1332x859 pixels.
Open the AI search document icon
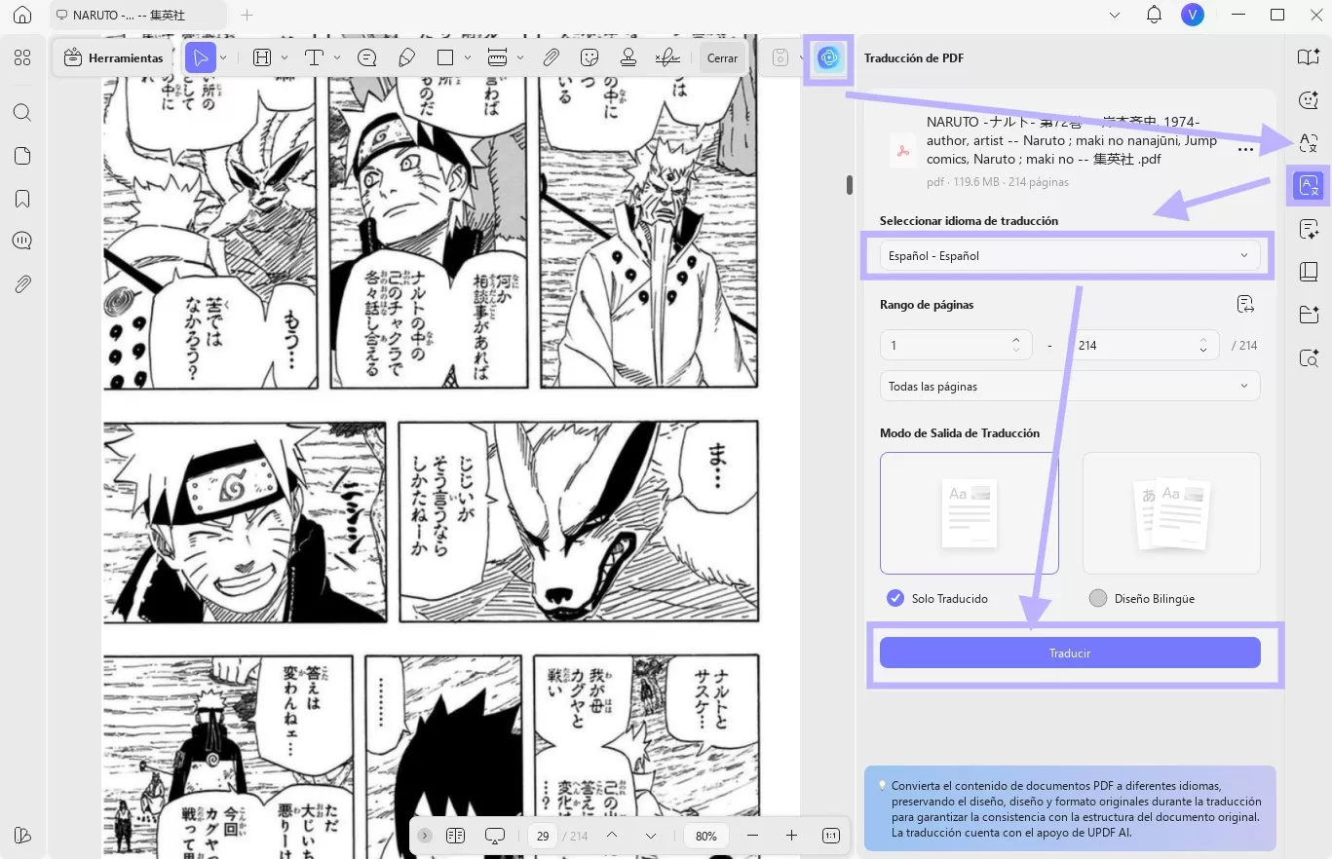[1309, 357]
